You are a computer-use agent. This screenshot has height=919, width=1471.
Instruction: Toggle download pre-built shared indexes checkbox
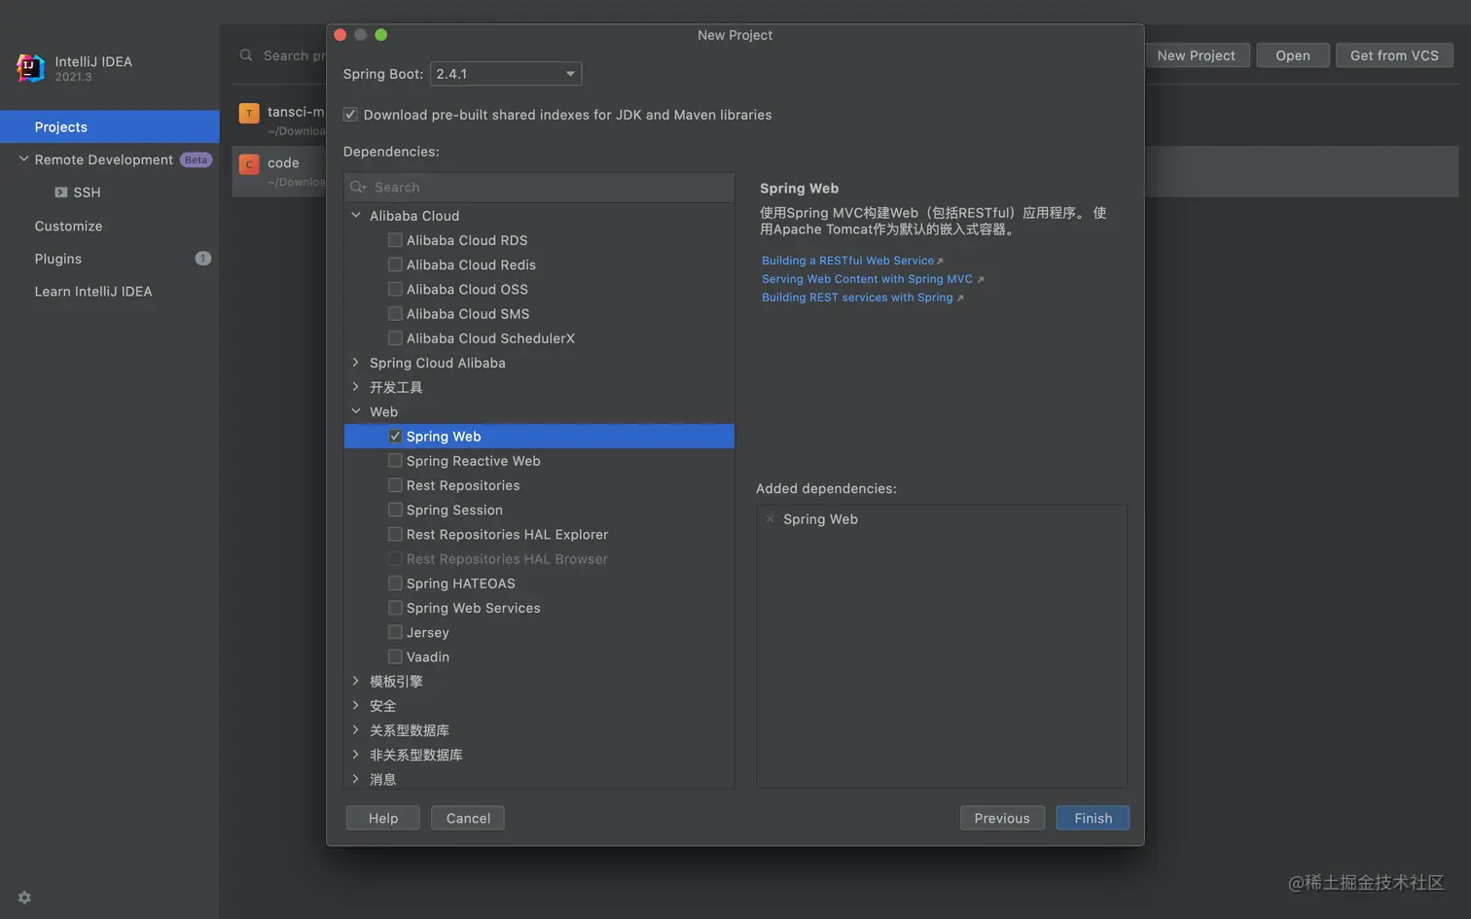pos(350,115)
